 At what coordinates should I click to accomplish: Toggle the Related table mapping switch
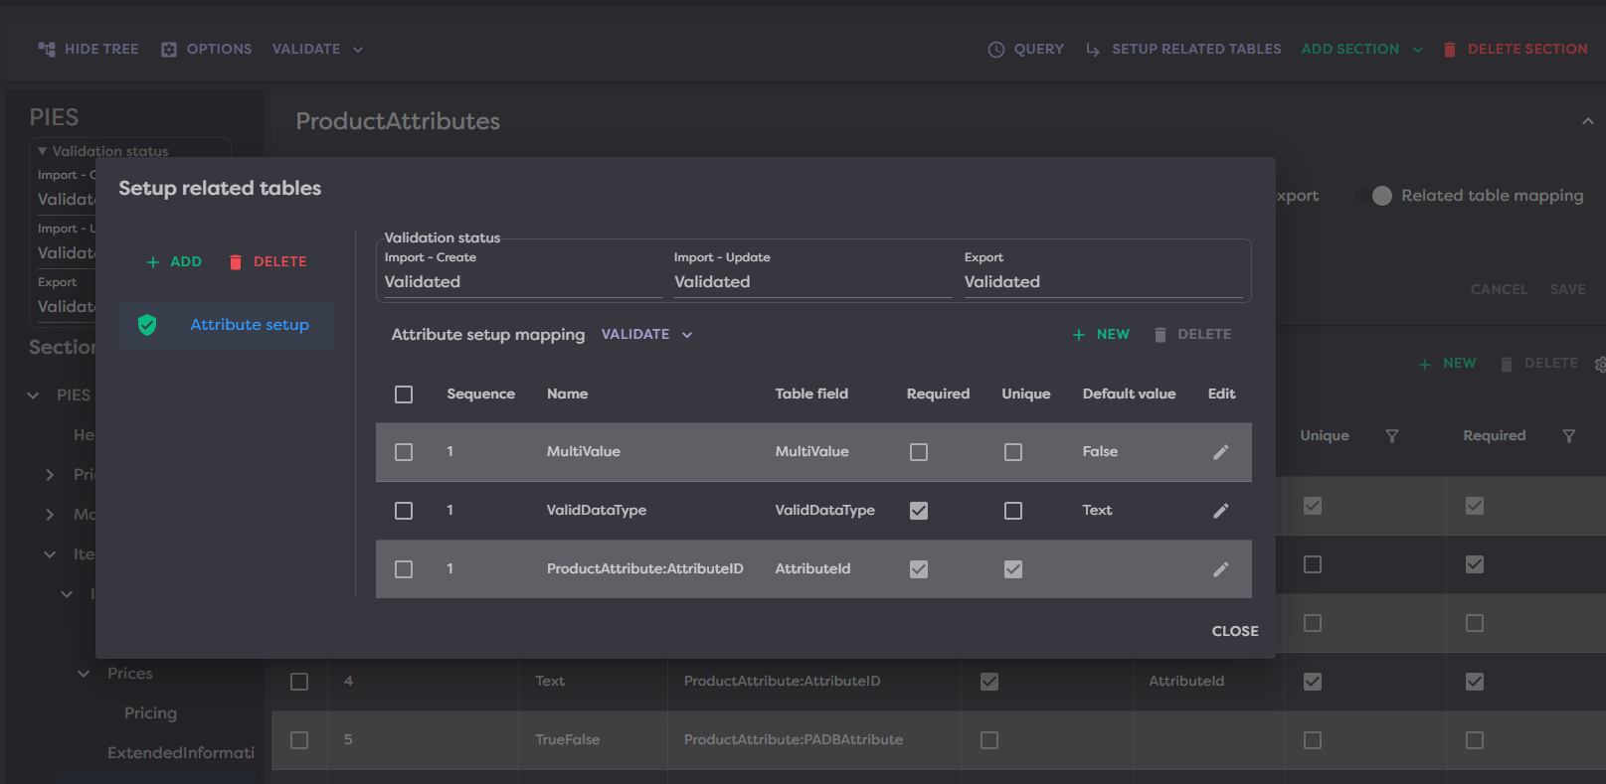pos(1378,196)
